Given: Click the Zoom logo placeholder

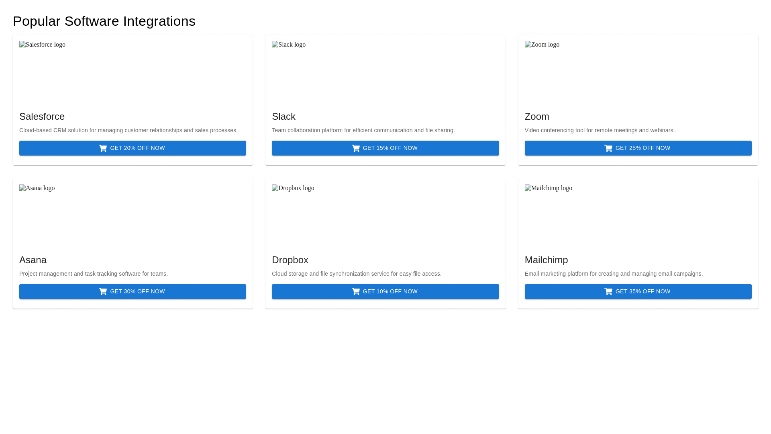Looking at the screenshot, I should point(542,45).
